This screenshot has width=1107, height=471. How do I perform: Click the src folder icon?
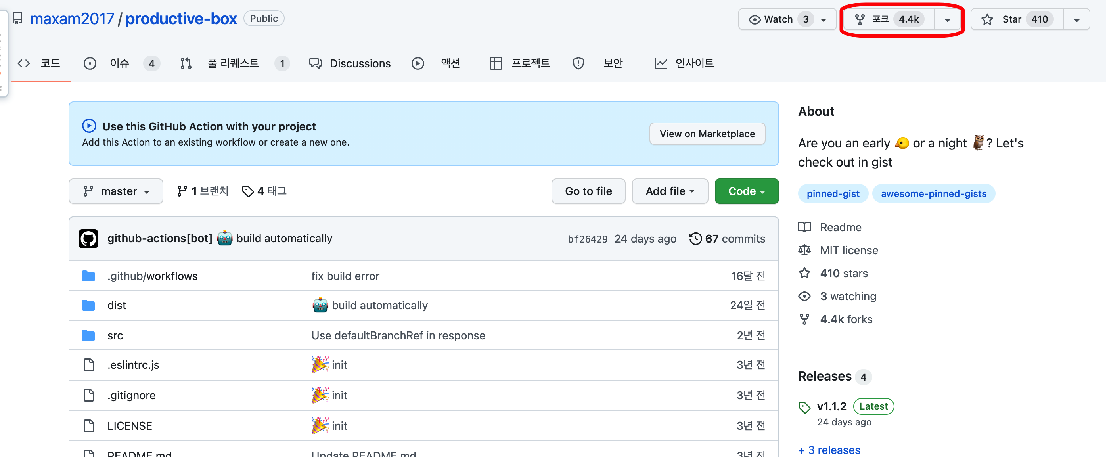coord(88,335)
